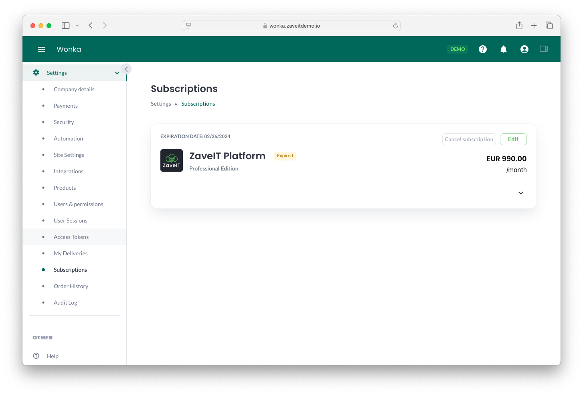Viewport: 583px width, 395px height.
Task: Open the user account profile icon
Action: coord(524,49)
